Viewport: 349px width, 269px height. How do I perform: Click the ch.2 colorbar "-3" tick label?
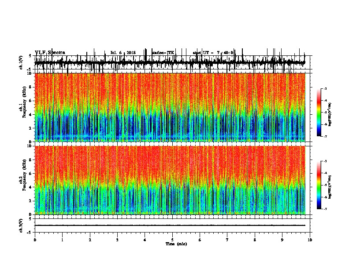pyautogui.click(x=325, y=161)
